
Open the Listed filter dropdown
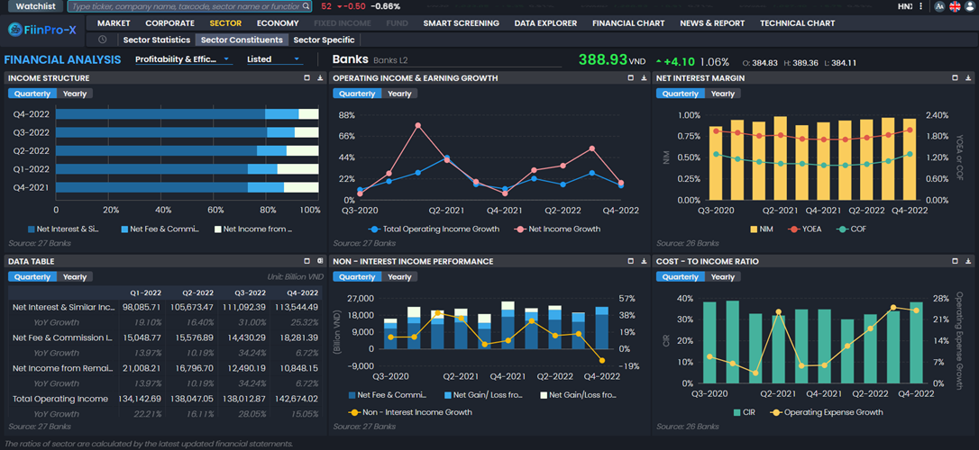click(x=274, y=59)
